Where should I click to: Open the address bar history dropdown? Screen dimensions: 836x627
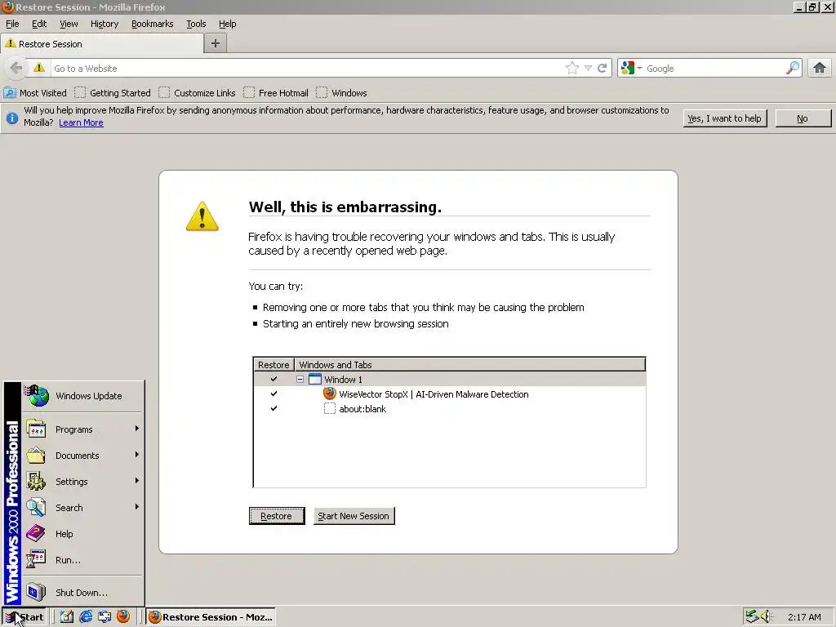click(588, 69)
